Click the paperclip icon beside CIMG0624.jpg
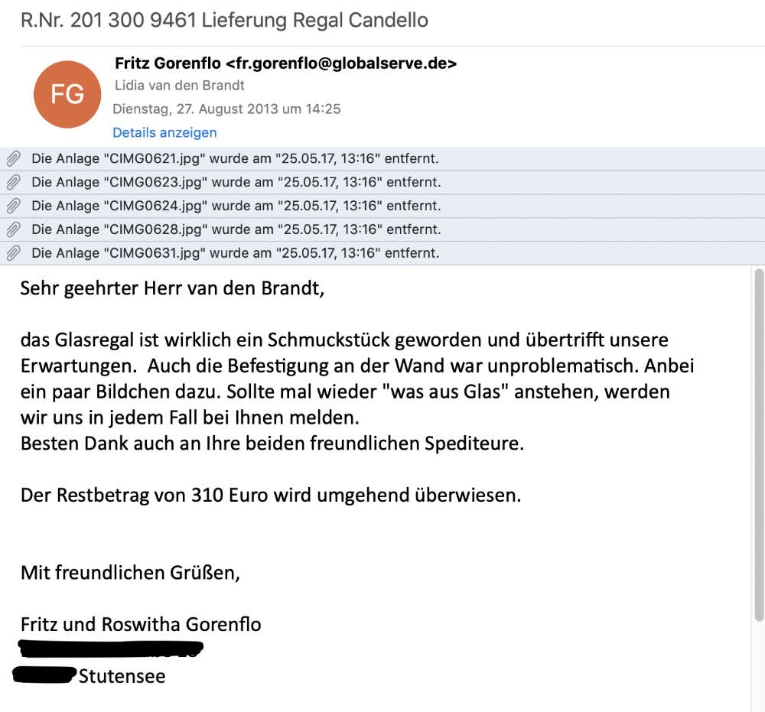This screenshot has width=765, height=712. point(13,206)
